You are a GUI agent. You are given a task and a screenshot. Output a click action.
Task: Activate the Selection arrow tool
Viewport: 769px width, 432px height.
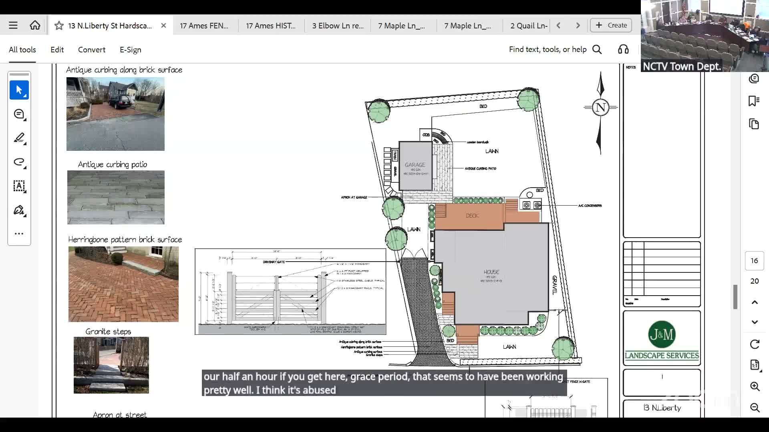point(19,90)
